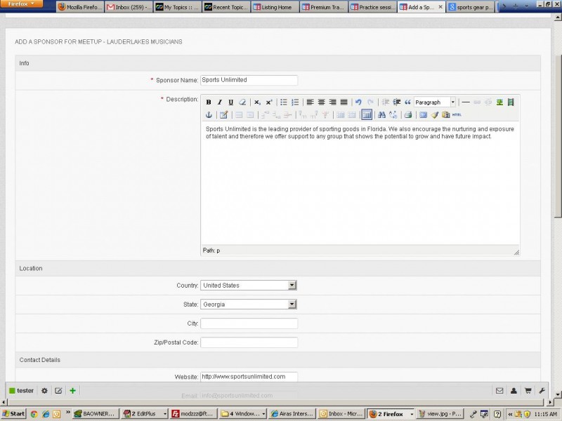The width and height of the screenshot is (562, 421).
Task: Insert a blockquote in description
Action: pos(407,102)
